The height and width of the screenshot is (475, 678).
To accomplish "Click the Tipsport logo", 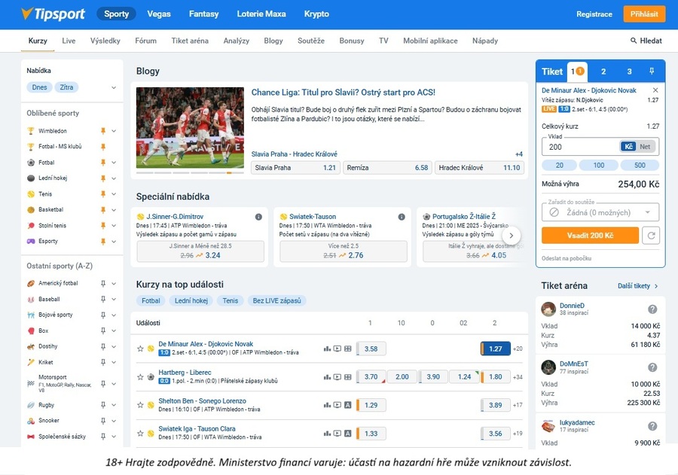I will point(53,14).
